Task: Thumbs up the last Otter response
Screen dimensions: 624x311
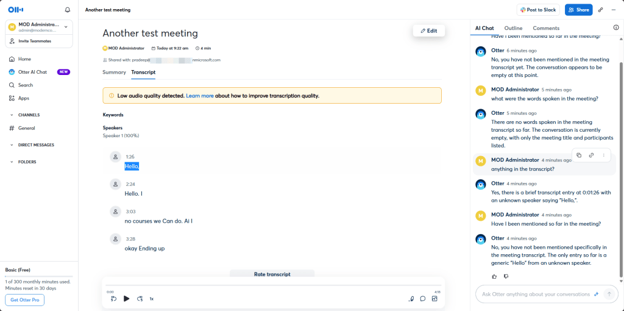Action: click(494, 276)
